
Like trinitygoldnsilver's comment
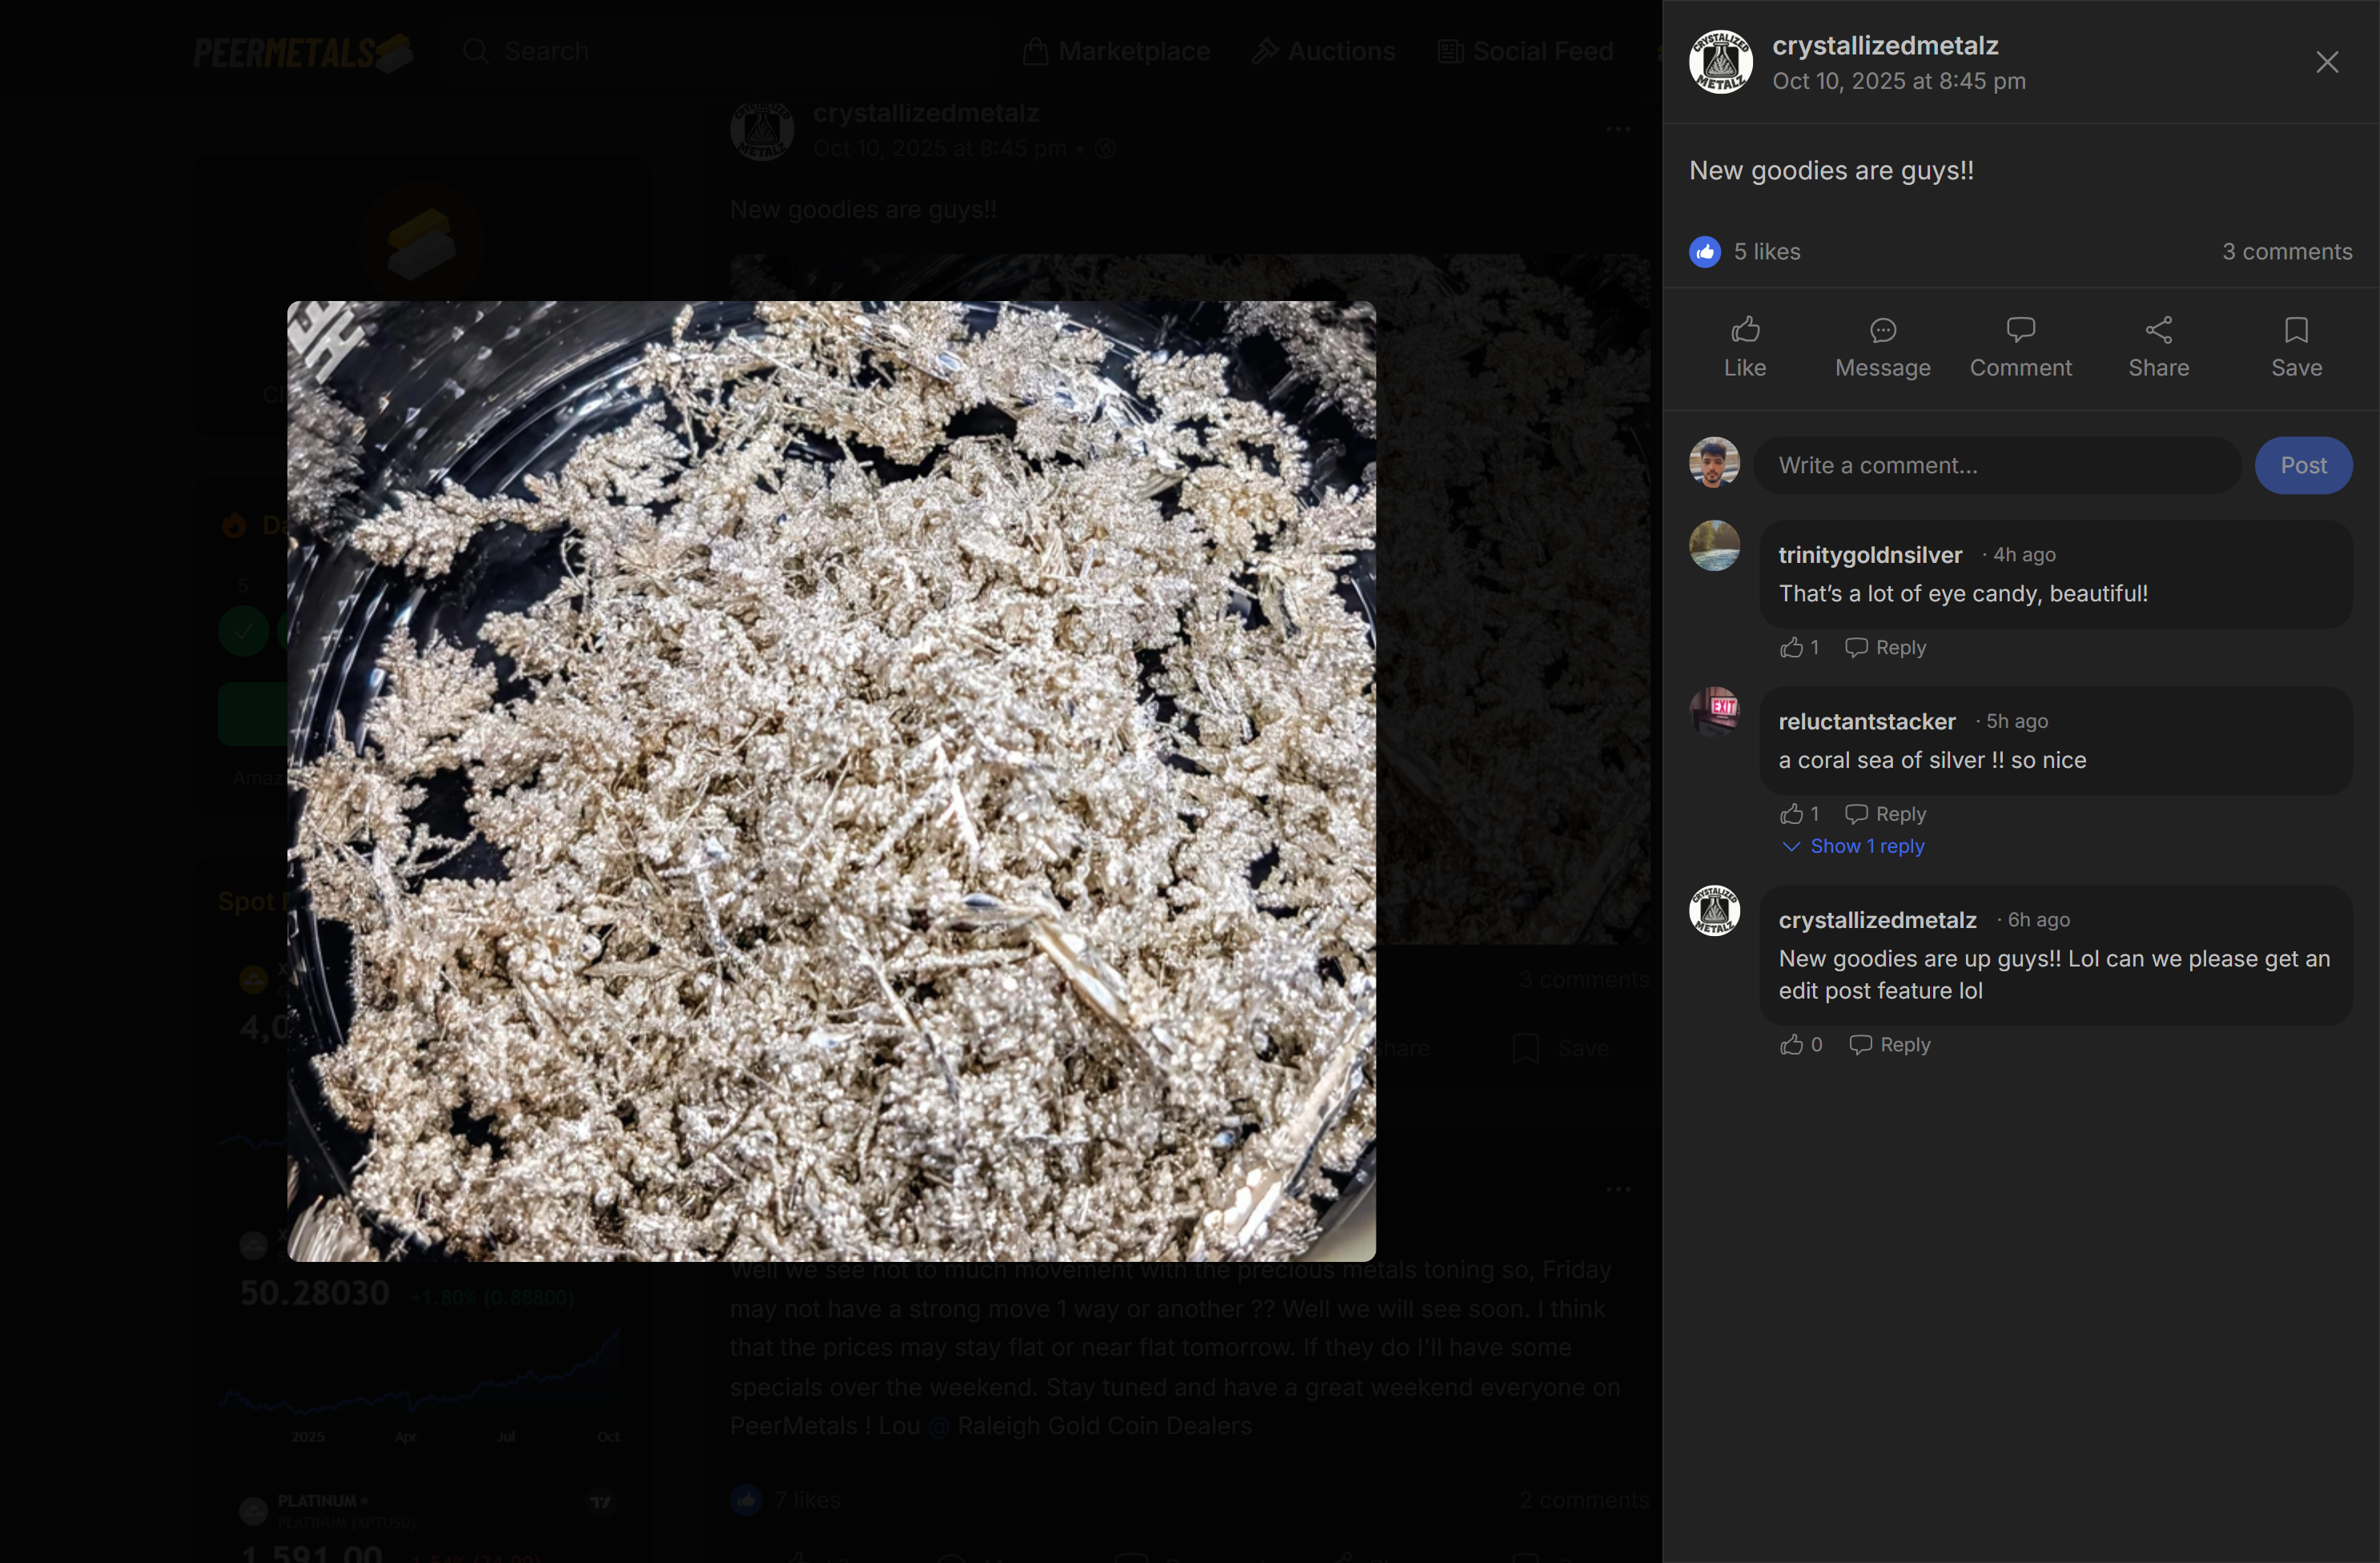(x=1791, y=648)
